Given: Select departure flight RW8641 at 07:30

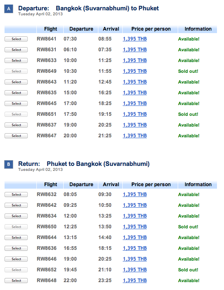Looking at the screenshot, I should coord(16,39).
